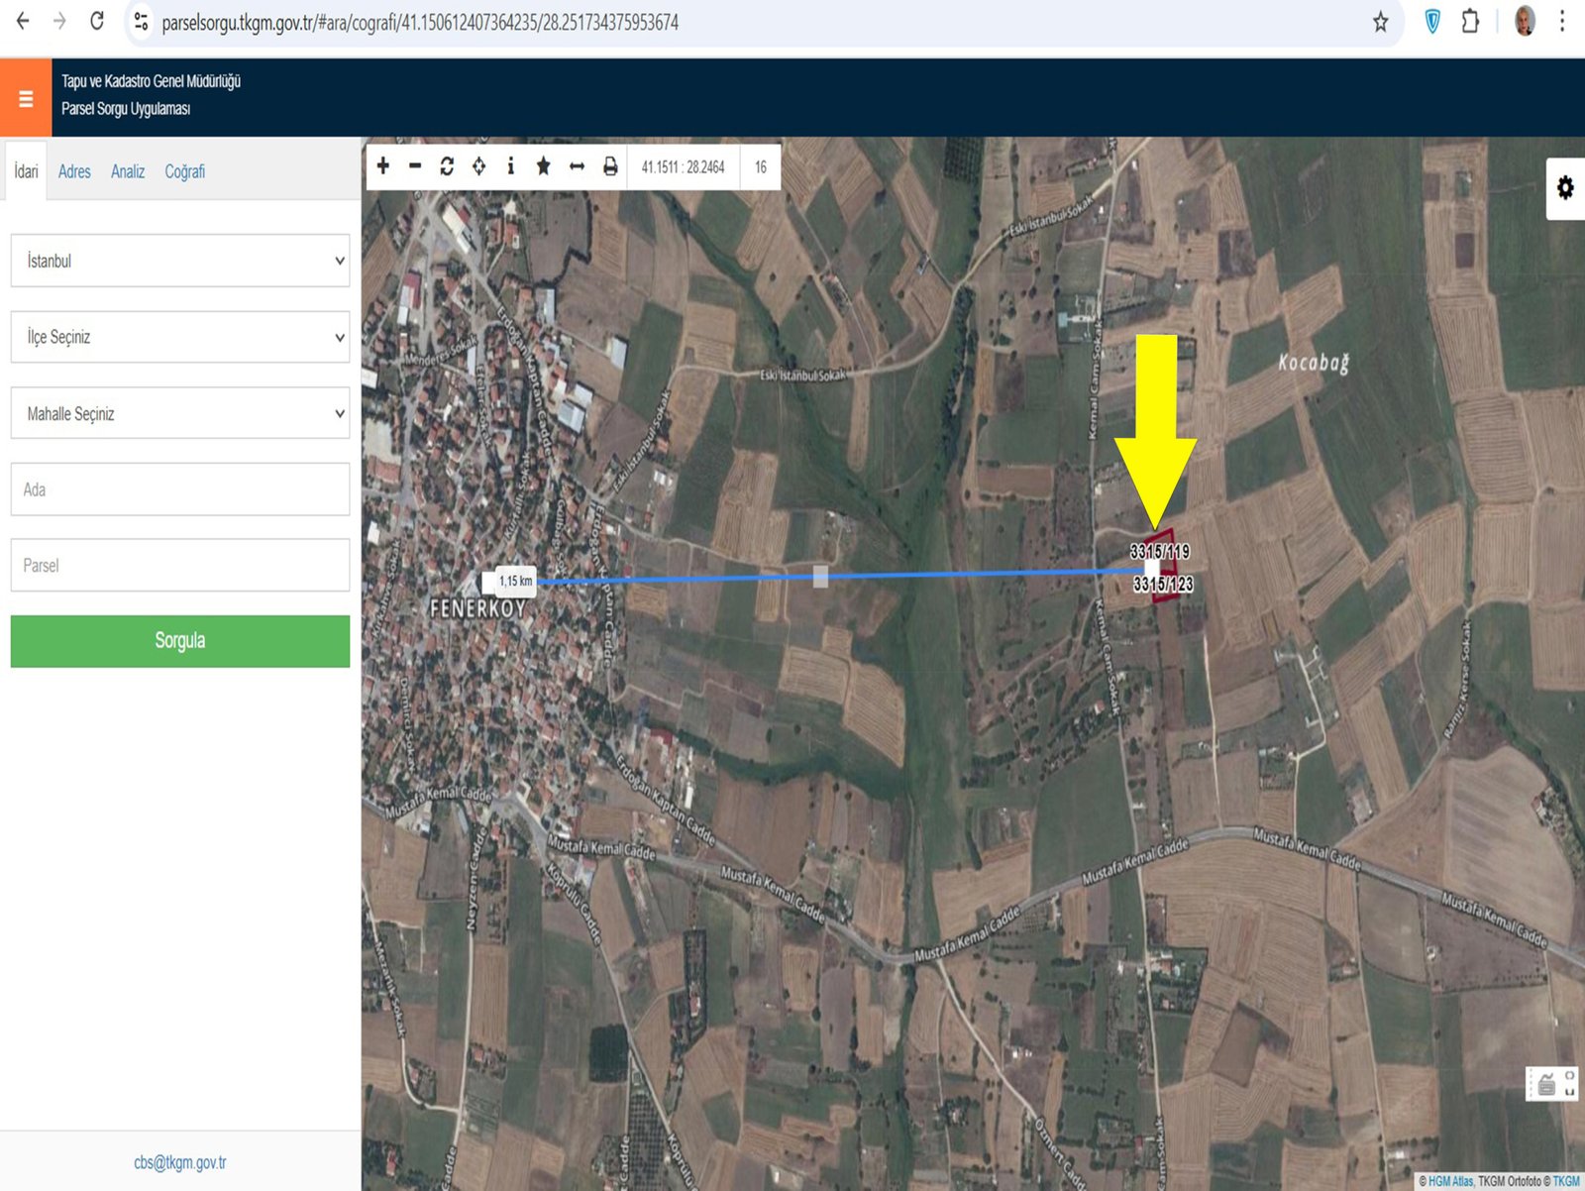Select the info tool in map toolbar
This screenshot has height=1191, width=1585.
tap(511, 166)
